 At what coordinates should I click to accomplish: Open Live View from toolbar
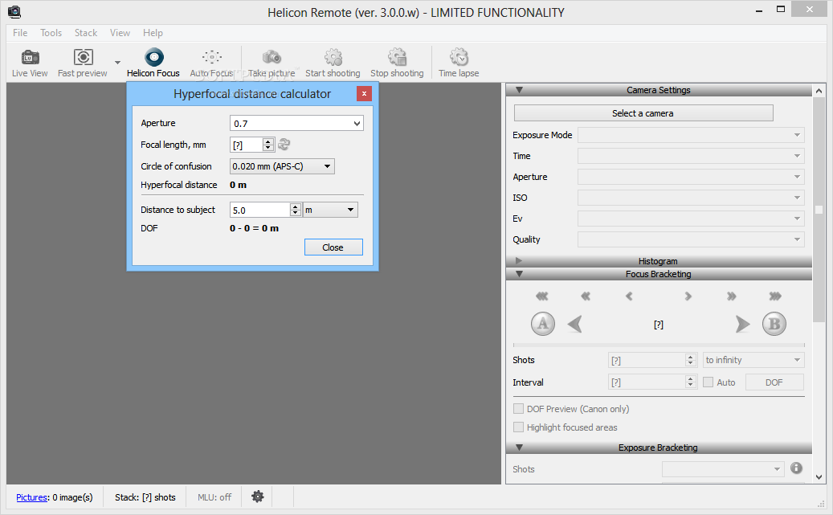[30, 63]
